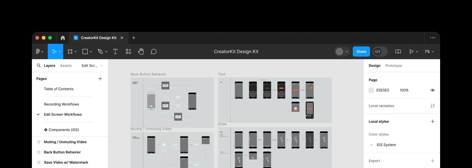Click the CreatorKit Design Kit tab file icon
The height and width of the screenshot is (168, 472).
coord(76,38)
